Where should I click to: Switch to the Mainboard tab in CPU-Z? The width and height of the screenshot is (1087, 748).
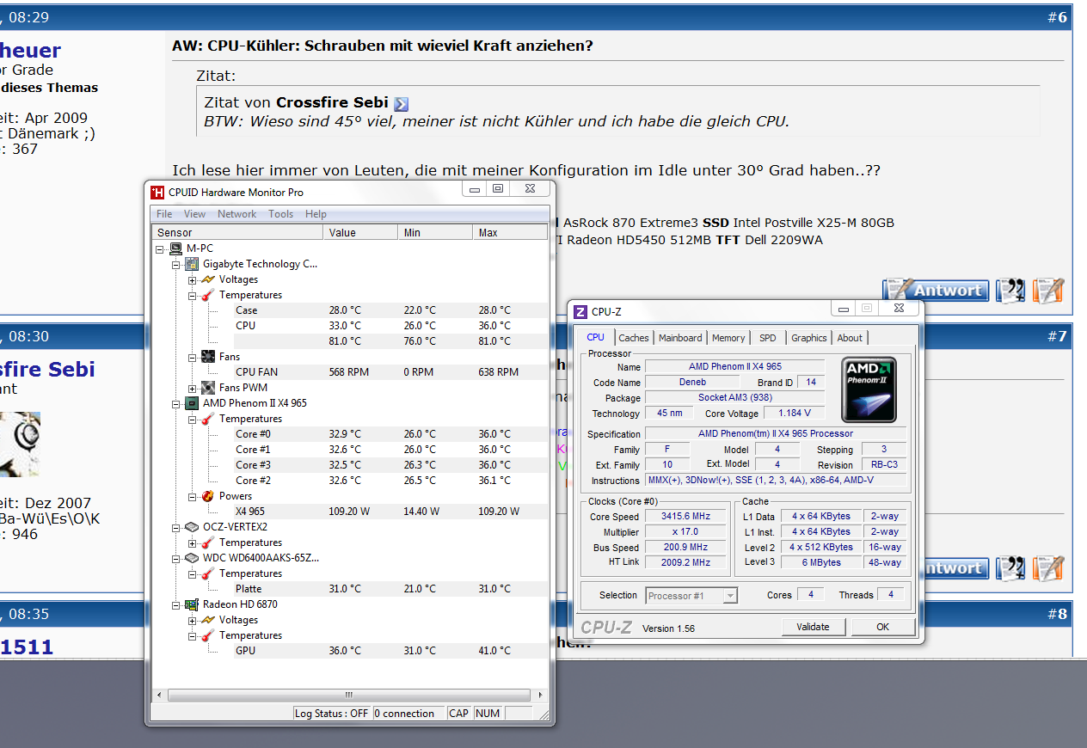681,338
